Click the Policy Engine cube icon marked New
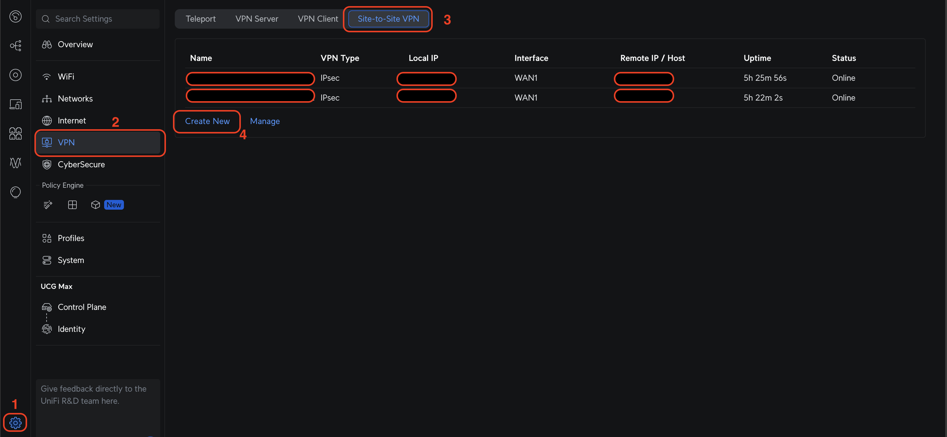The height and width of the screenshot is (437, 947). (x=96, y=205)
